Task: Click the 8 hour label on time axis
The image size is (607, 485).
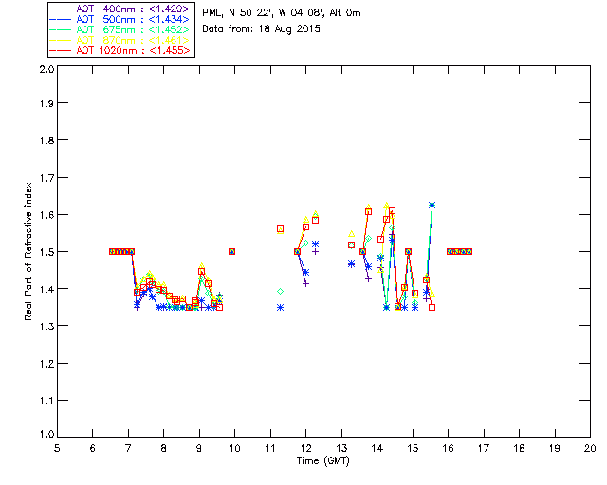Action: 164,448
